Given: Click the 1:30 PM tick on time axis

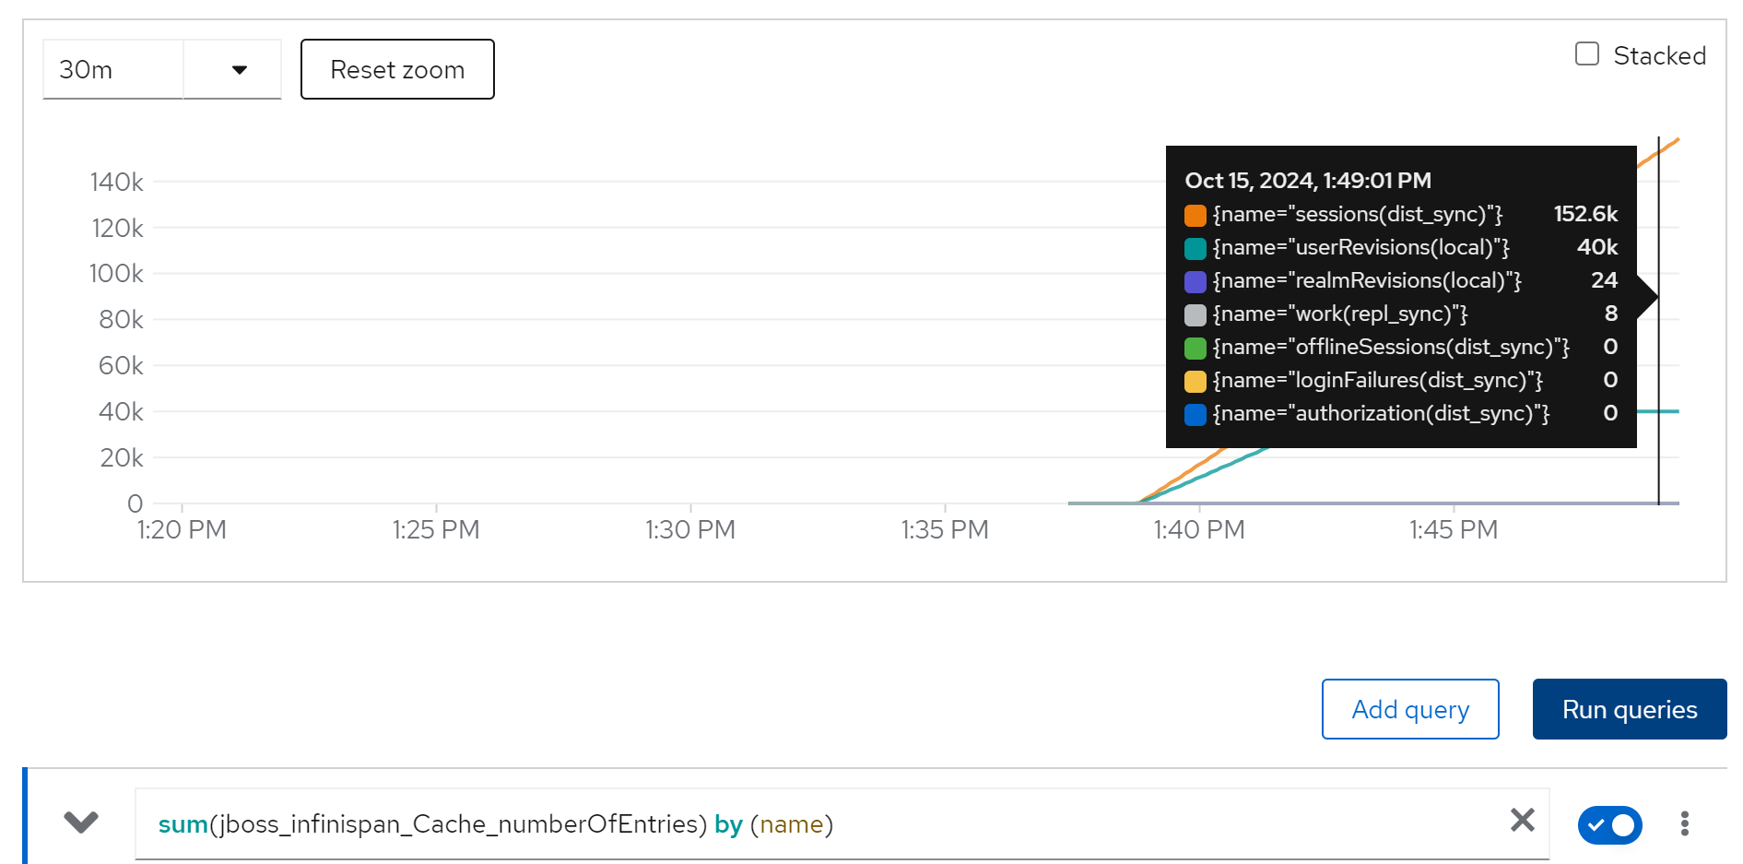Looking at the screenshot, I should pyautogui.click(x=689, y=529).
